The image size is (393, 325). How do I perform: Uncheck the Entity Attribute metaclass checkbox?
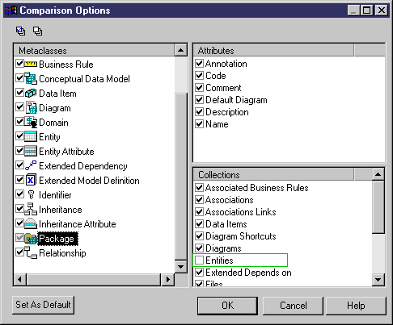point(19,151)
